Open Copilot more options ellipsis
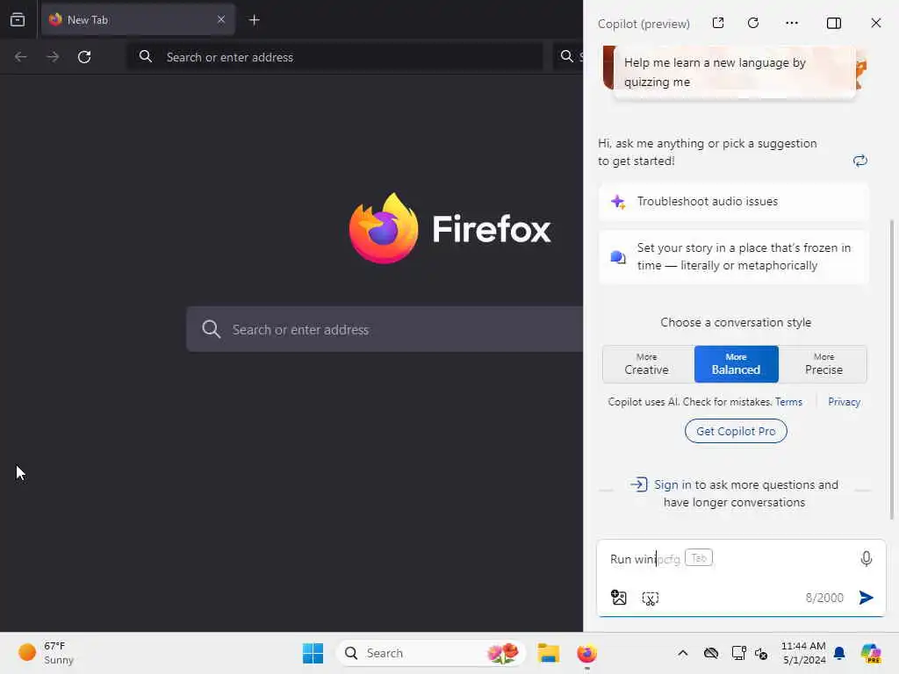The image size is (899, 674). (x=792, y=23)
